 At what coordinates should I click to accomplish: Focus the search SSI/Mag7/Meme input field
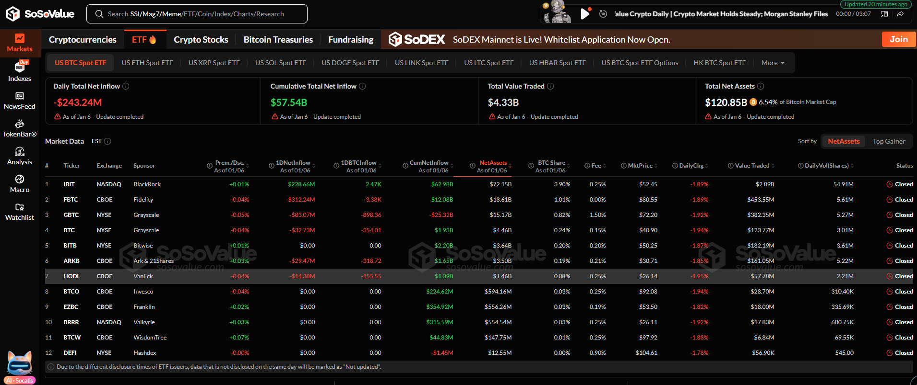[197, 14]
